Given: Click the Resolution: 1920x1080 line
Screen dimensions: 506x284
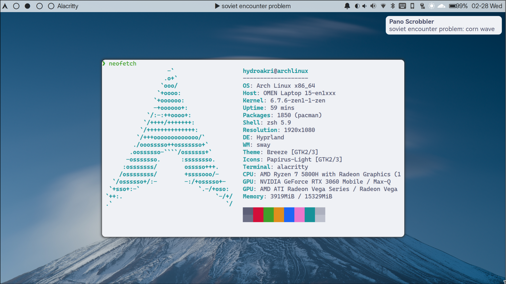Looking at the screenshot, I should coord(279,130).
